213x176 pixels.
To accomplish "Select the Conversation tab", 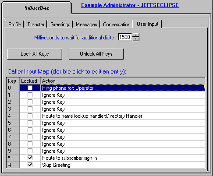I will click(117, 24).
